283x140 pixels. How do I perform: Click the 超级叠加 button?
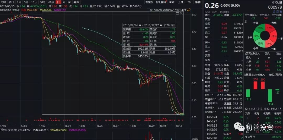(x=160, y=2)
